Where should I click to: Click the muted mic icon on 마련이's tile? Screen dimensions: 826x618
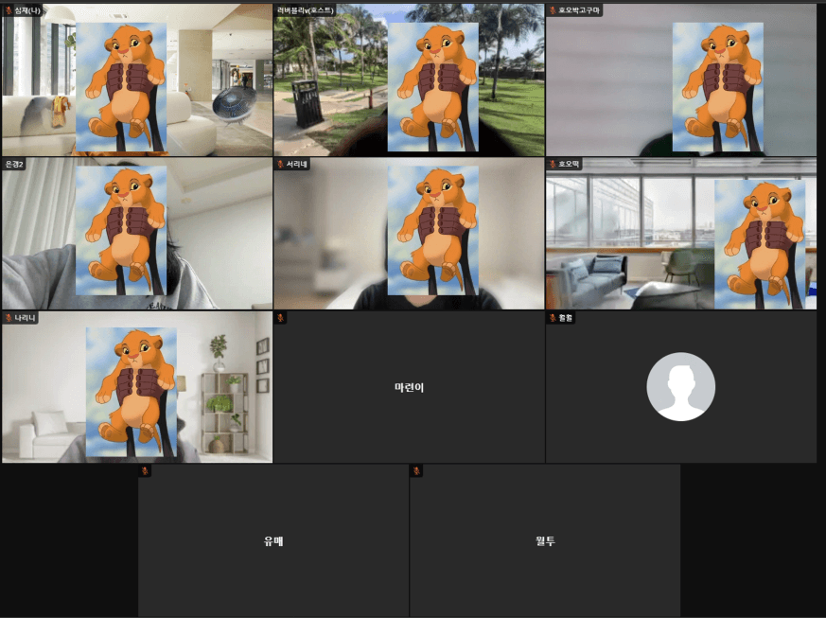pos(280,318)
